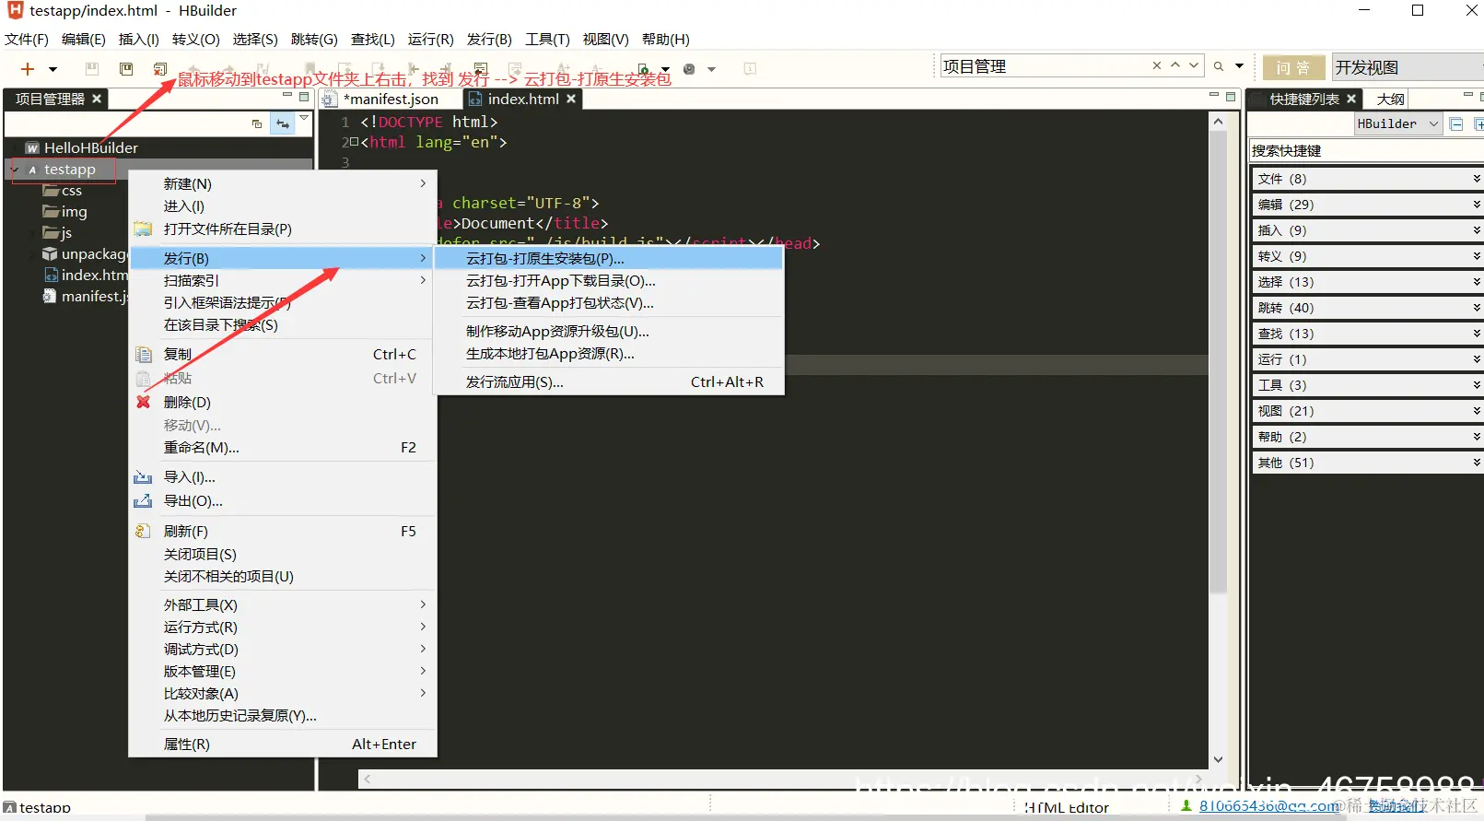Expand the 其他 (51) shortcut group
Screen dimensions: 1484x821
(1367, 463)
